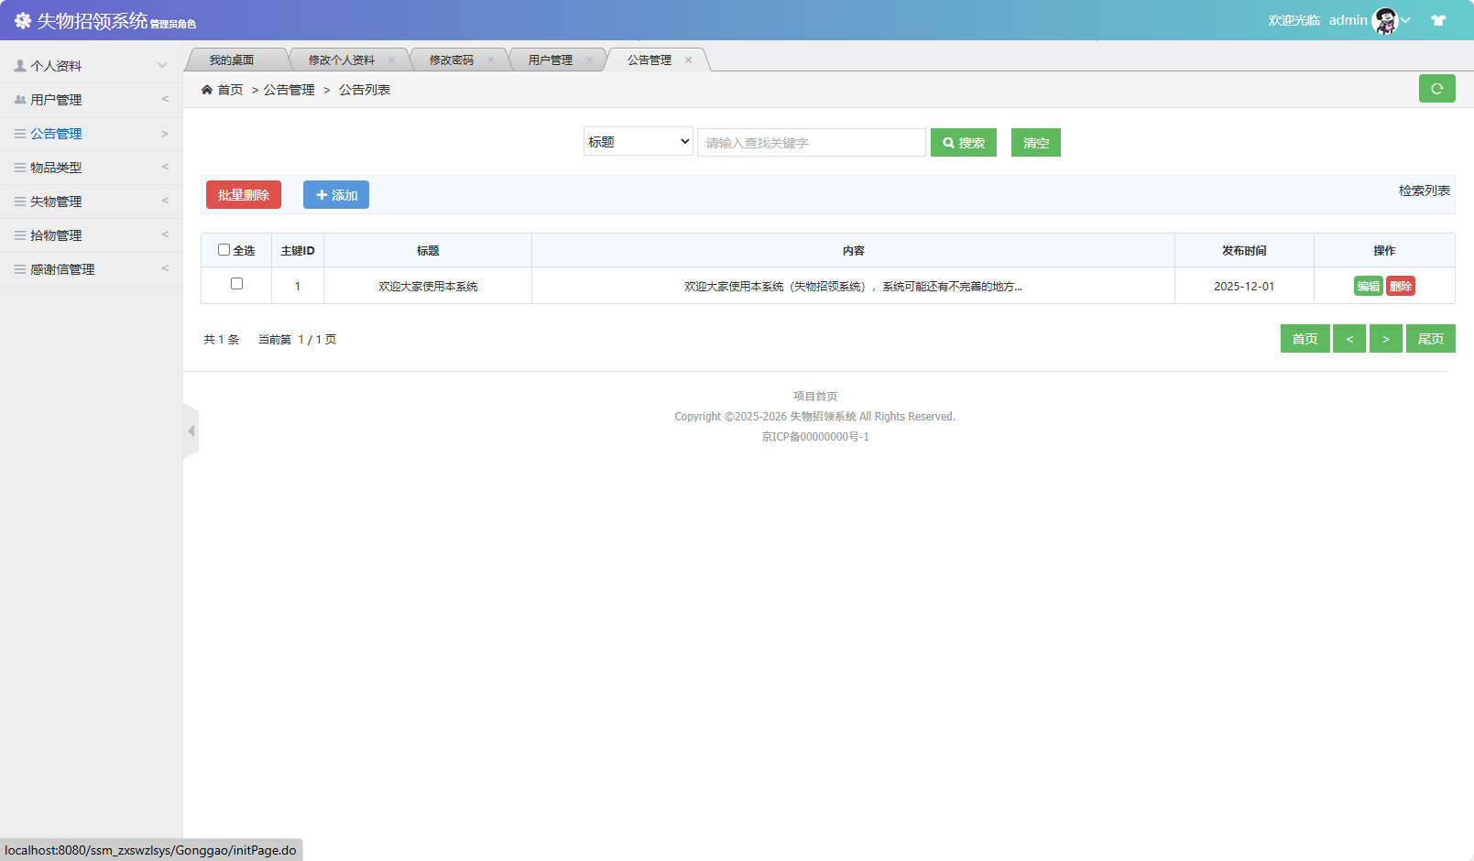Select the 用户管理 sidebar icon
The height and width of the screenshot is (861, 1474).
click(18, 99)
